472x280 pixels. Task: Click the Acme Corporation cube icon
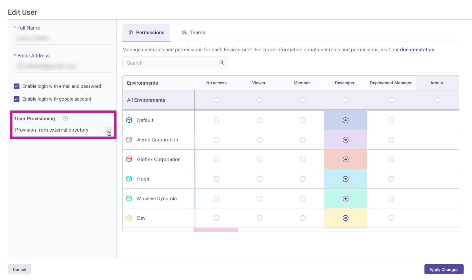(129, 140)
